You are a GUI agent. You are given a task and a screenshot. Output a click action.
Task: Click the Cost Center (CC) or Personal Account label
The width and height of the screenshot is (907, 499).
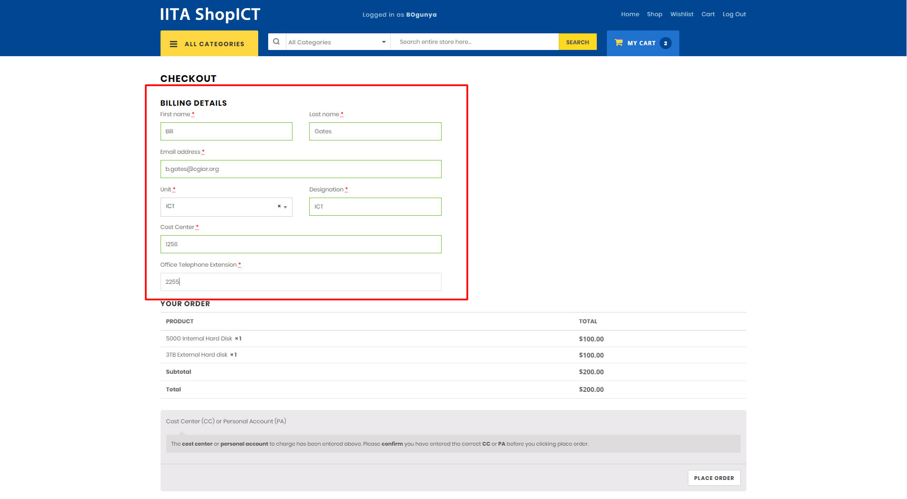tap(226, 421)
